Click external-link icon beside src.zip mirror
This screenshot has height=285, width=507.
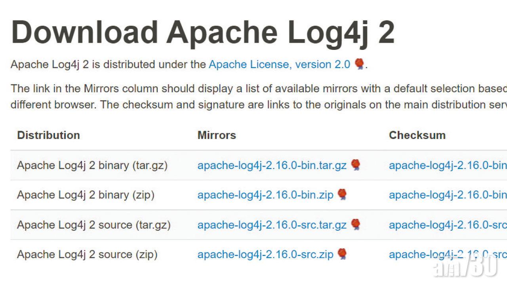point(342,254)
